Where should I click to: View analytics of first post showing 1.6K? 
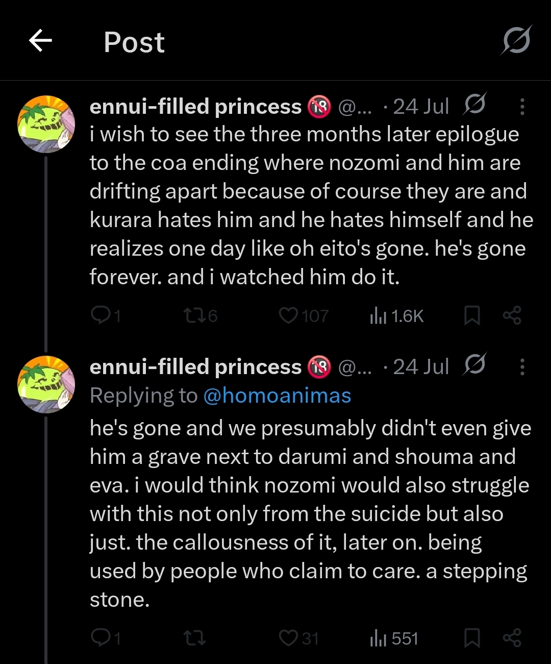pos(378,316)
